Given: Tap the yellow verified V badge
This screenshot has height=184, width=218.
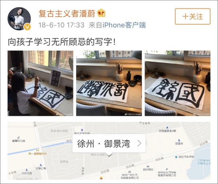Looking at the screenshot, I should pos(27,27).
